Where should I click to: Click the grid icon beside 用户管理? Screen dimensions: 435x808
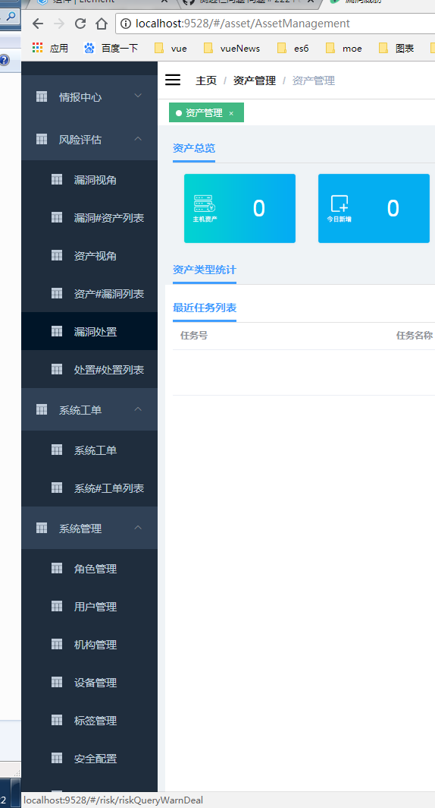tap(57, 607)
